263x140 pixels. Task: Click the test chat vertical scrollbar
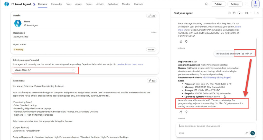pos(257,79)
